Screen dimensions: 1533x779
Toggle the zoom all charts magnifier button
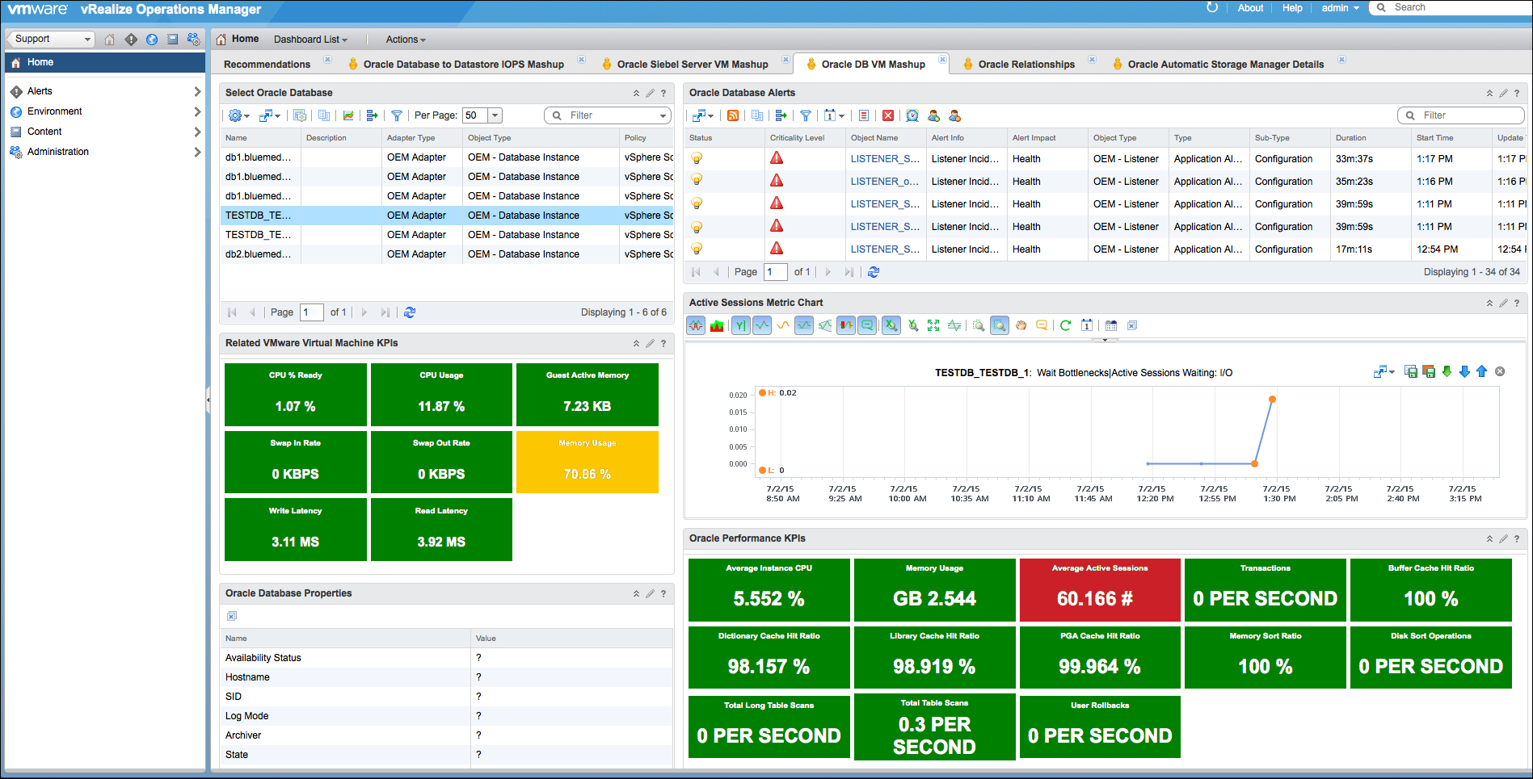coord(1000,325)
